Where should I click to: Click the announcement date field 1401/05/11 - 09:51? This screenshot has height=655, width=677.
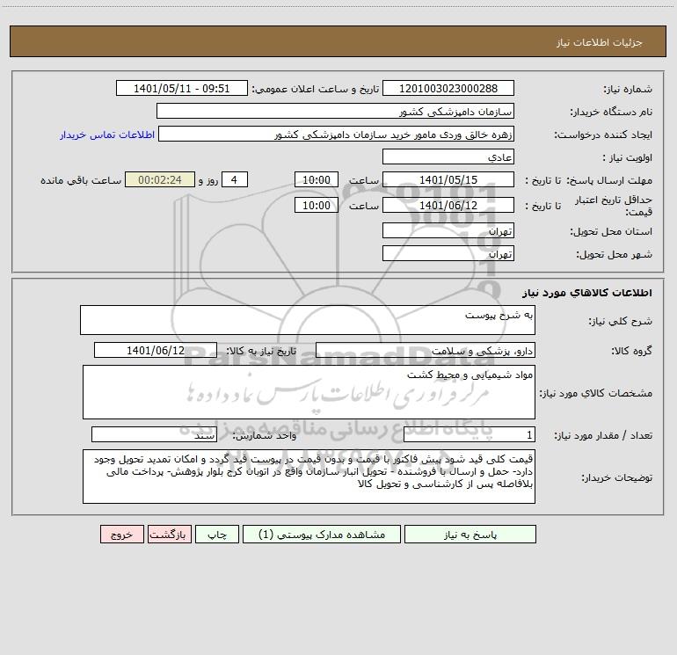pos(182,89)
